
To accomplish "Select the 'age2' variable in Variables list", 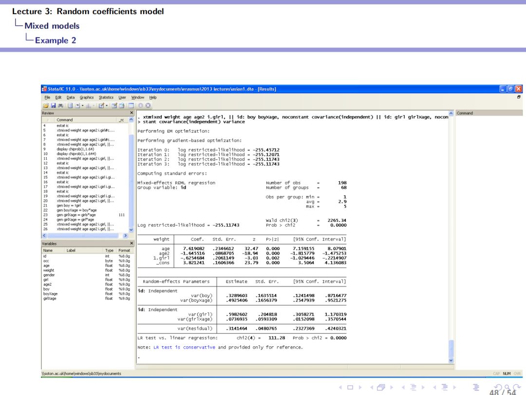I will click(47, 284).
